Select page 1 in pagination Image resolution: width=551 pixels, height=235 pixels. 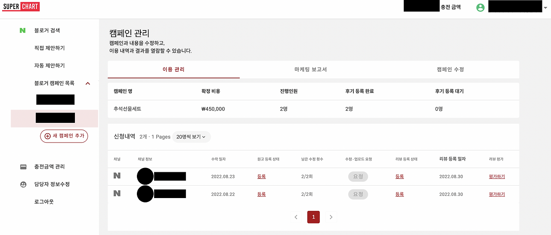(x=313, y=217)
